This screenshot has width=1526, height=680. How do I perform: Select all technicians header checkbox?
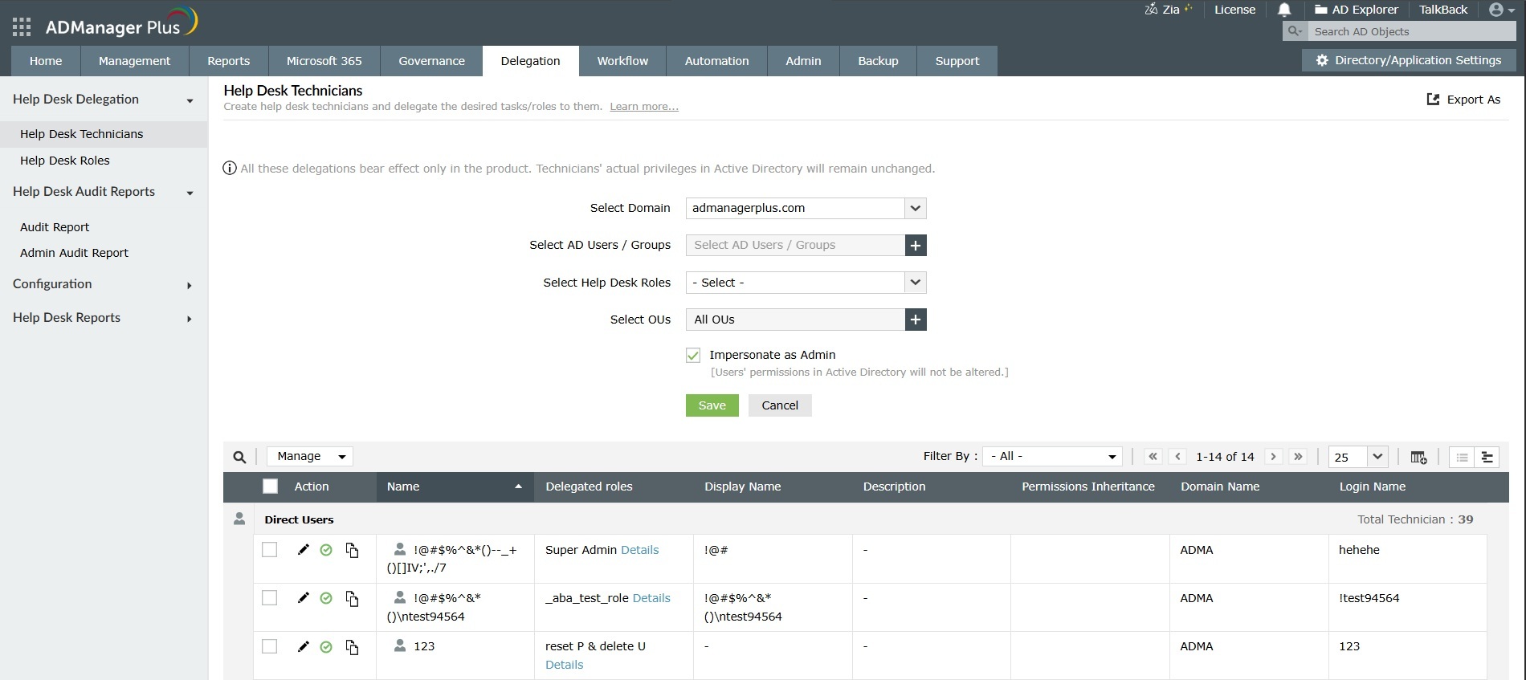270,486
